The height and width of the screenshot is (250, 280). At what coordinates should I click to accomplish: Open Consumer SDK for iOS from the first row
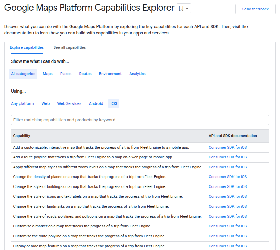(x=228, y=147)
